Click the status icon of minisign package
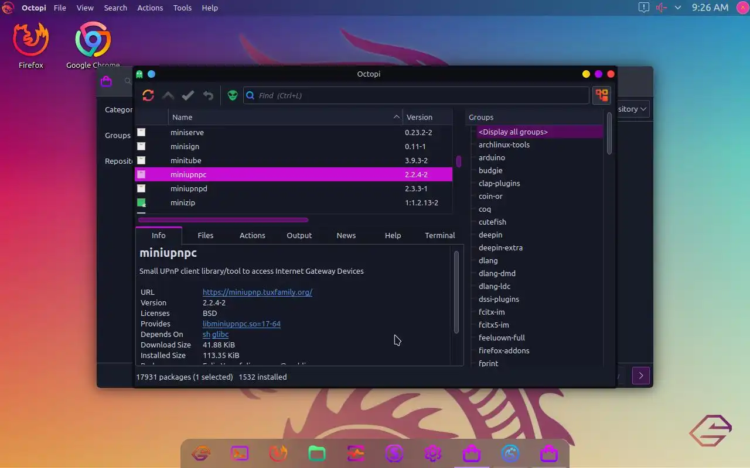Image resolution: width=750 pixels, height=468 pixels. pyautogui.click(x=141, y=146)
